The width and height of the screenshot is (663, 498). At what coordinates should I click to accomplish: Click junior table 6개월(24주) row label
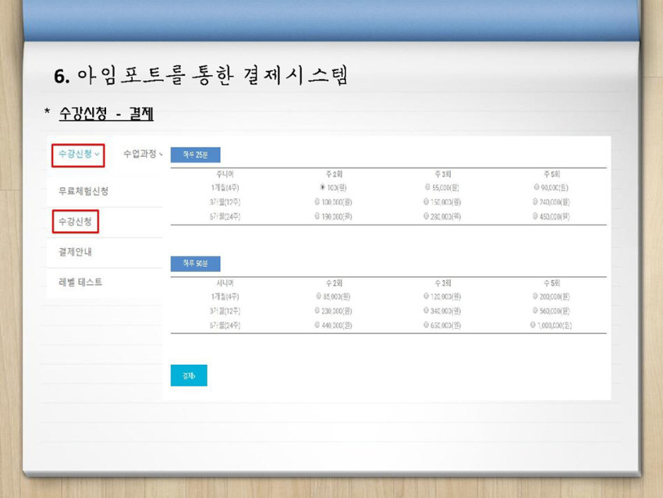point(225,217)
